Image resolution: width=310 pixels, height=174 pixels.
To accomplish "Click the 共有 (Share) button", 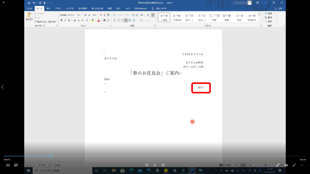I will (279, 8).
